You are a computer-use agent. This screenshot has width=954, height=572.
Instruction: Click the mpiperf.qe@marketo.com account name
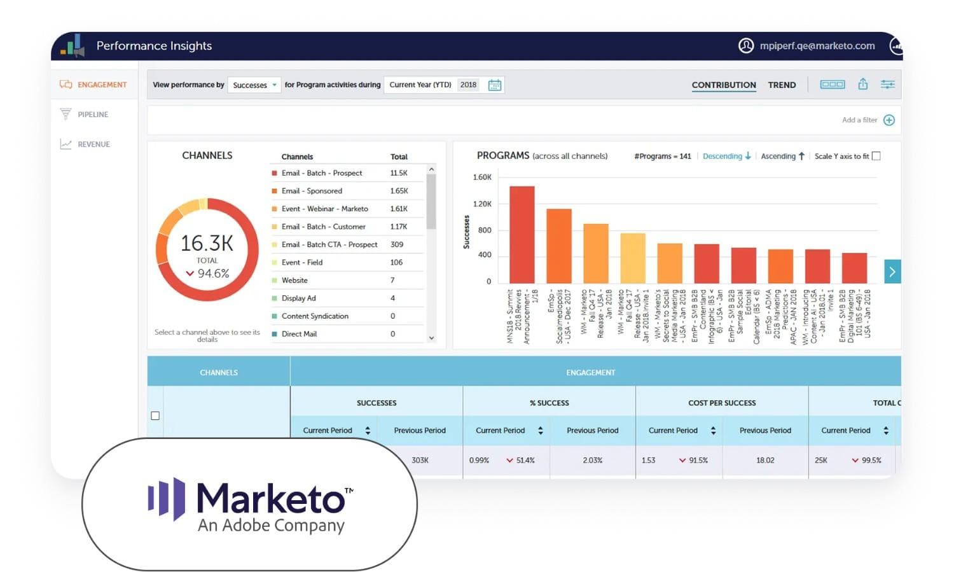(x=817, y=46)
